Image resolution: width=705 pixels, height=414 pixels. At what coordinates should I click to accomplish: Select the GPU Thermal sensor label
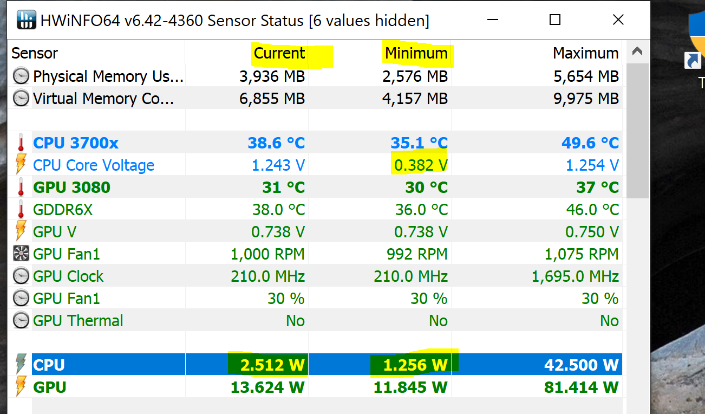[78, 321]
